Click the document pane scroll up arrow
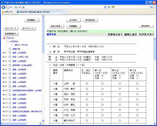 pos(155,39)
